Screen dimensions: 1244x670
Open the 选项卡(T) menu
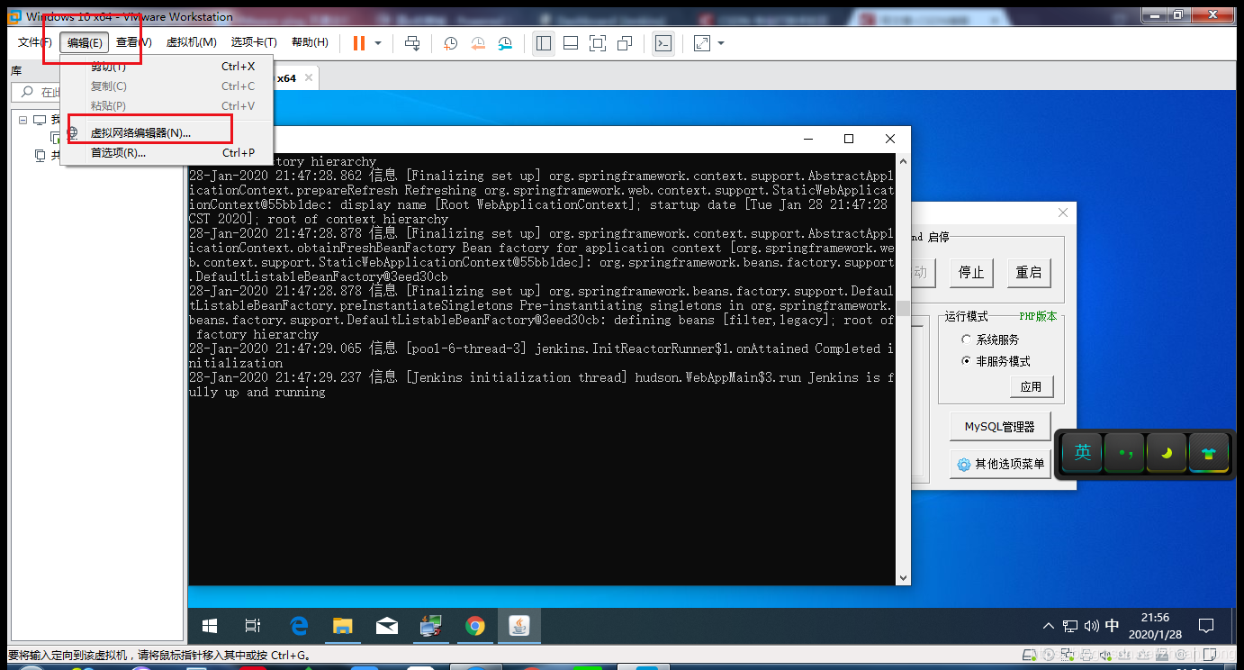tap(254, 42)
